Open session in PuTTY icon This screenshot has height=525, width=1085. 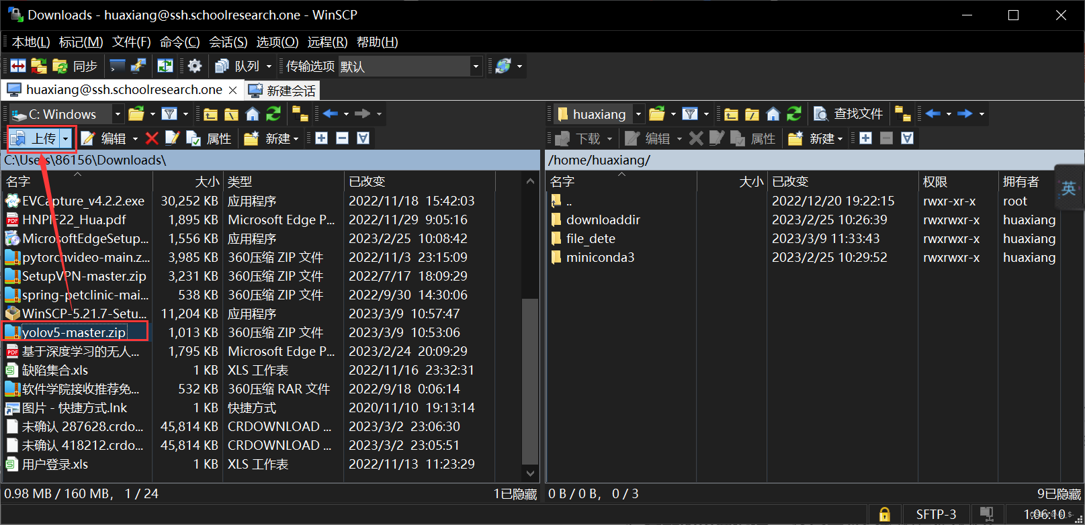coord(139,66)
